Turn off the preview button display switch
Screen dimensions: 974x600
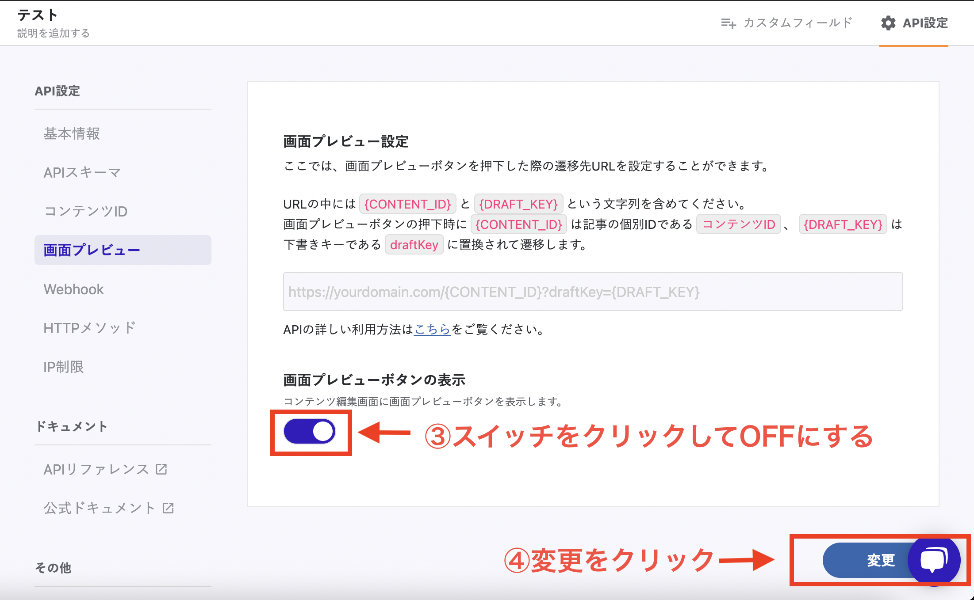pos(310,432)
